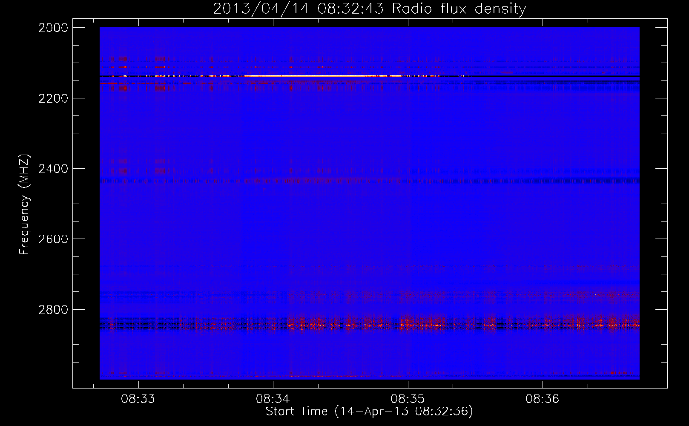Click the 2200 frequency tick label
This screenshot has width=689, height=426.
(53, 98)
